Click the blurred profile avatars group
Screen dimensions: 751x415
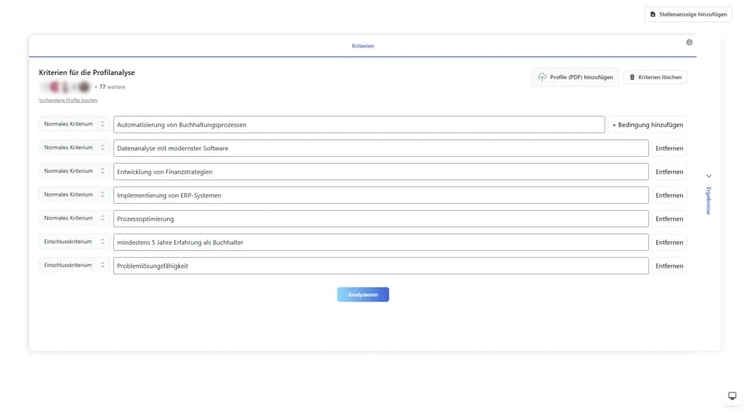[x=65, y=87]
